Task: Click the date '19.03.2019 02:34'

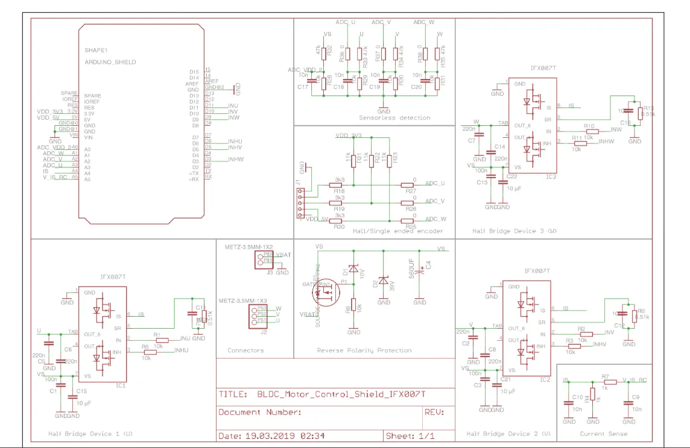Action: click(285, 436)
